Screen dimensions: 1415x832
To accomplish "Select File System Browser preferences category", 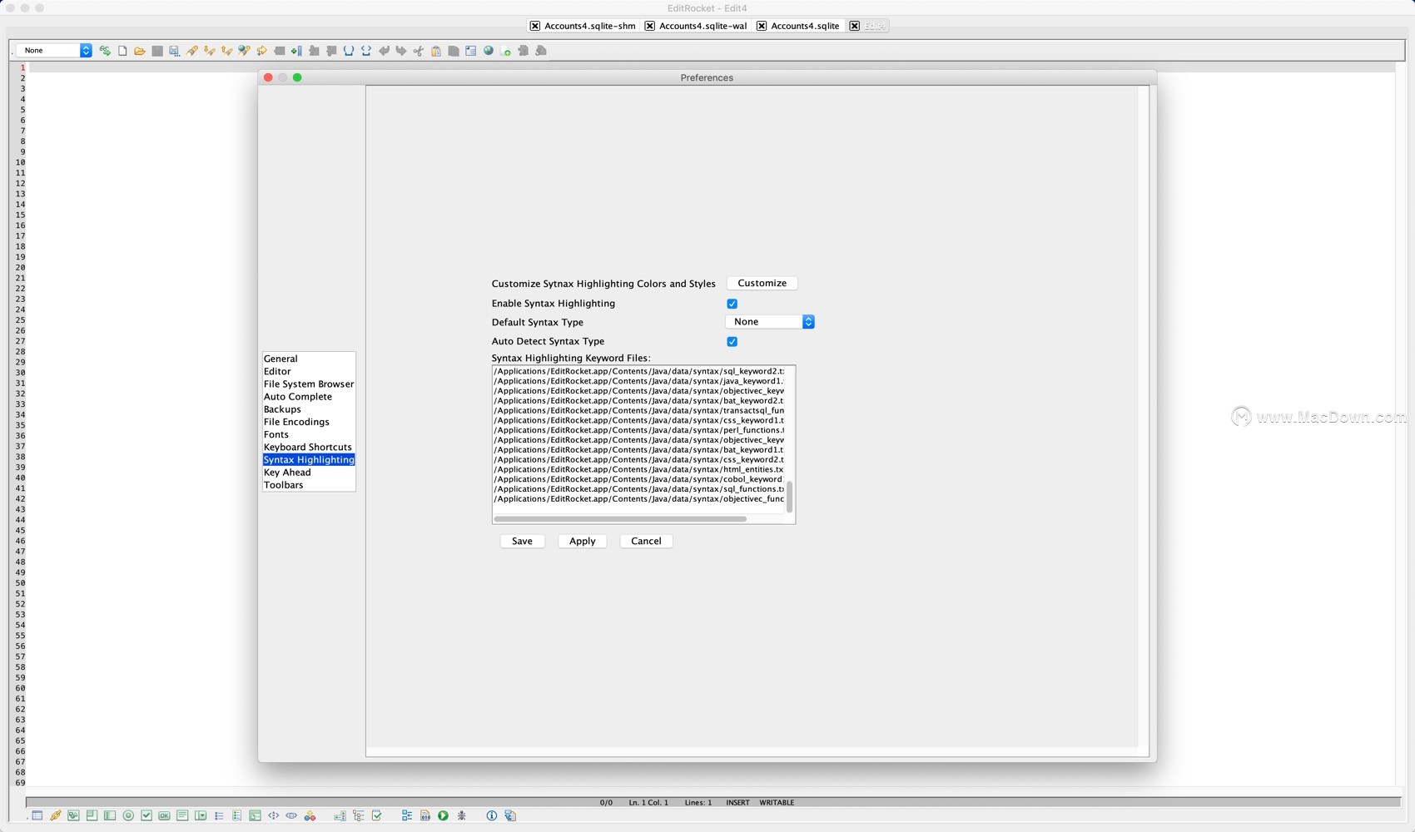I will coord(309,384).
